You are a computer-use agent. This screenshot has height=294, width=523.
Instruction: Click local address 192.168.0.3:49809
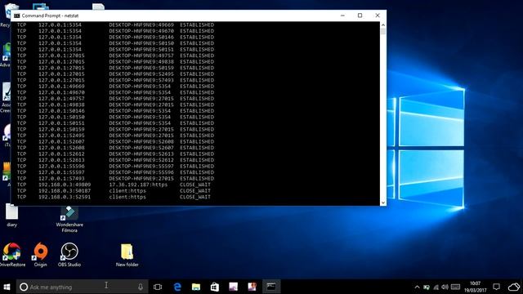coord(65,185)
